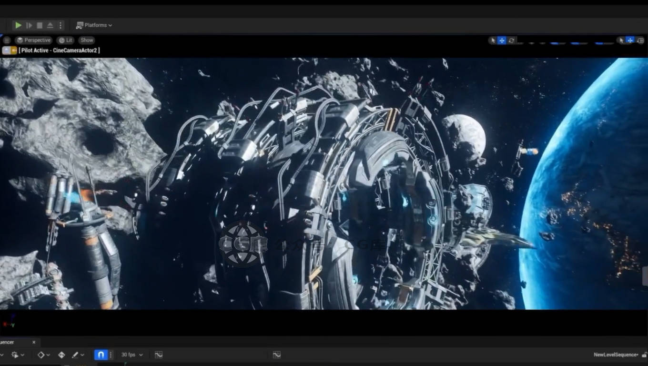Toggle the Sequencer snapping magnet button
This screenshot has height=366, width=648.
(x=101, y=355)
